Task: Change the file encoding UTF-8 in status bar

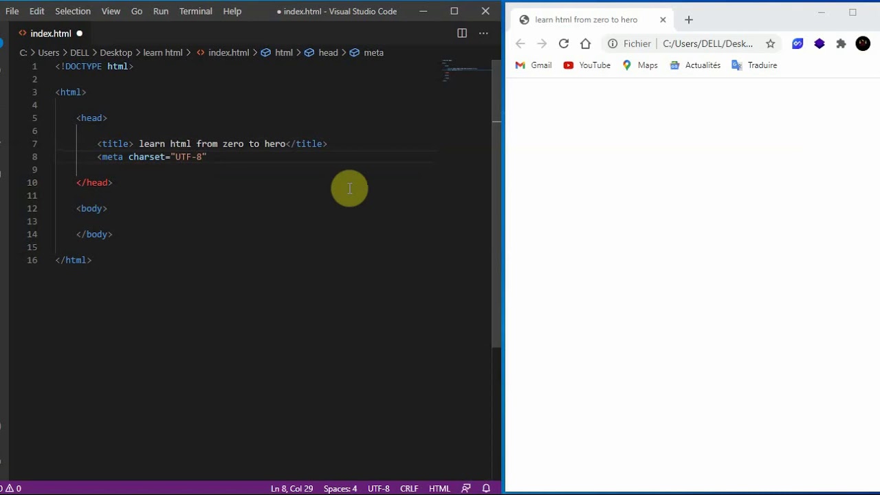Action: (379, 488)
